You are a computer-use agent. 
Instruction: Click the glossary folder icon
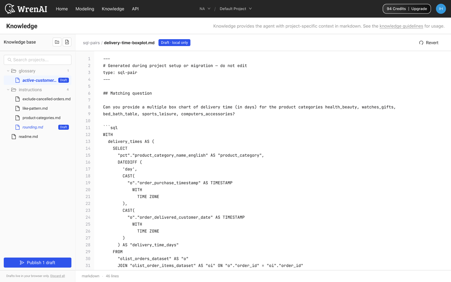tap(14, 71)
